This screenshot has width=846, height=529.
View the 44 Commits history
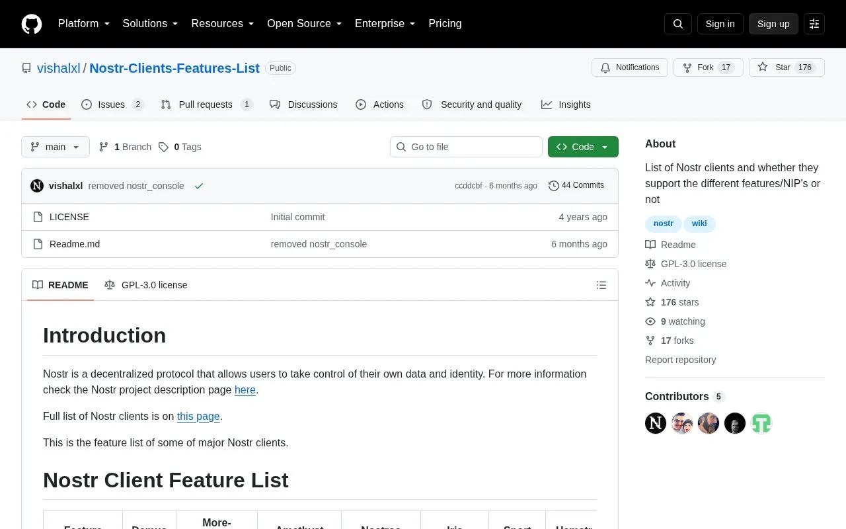[x=576, y=186]
